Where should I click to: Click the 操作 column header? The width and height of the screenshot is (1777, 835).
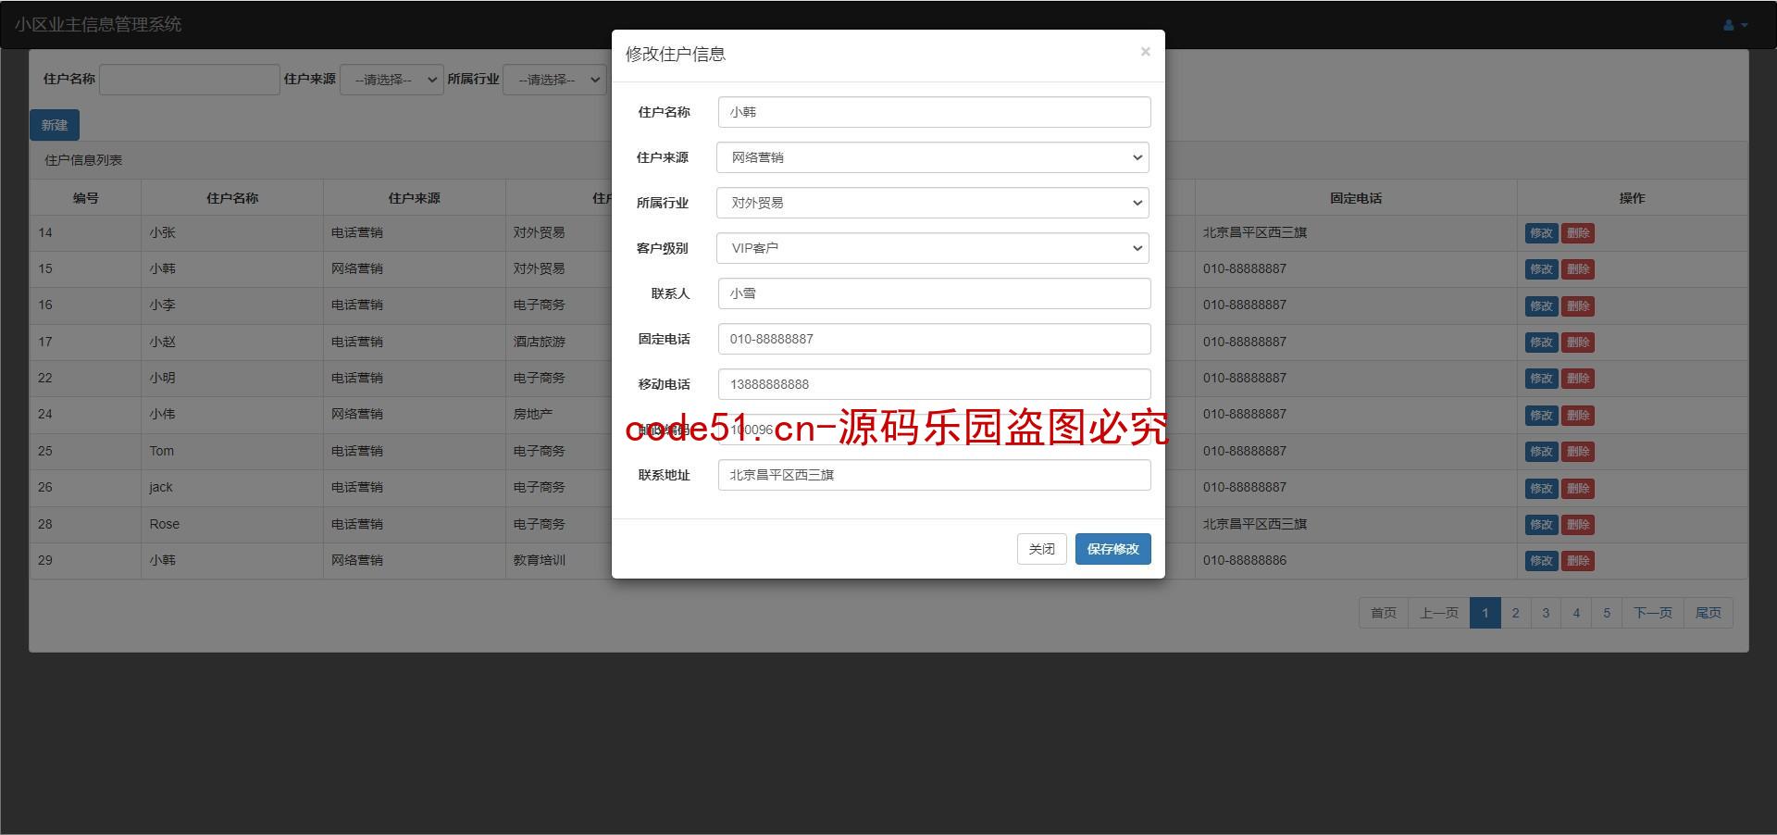point(1632,198)
